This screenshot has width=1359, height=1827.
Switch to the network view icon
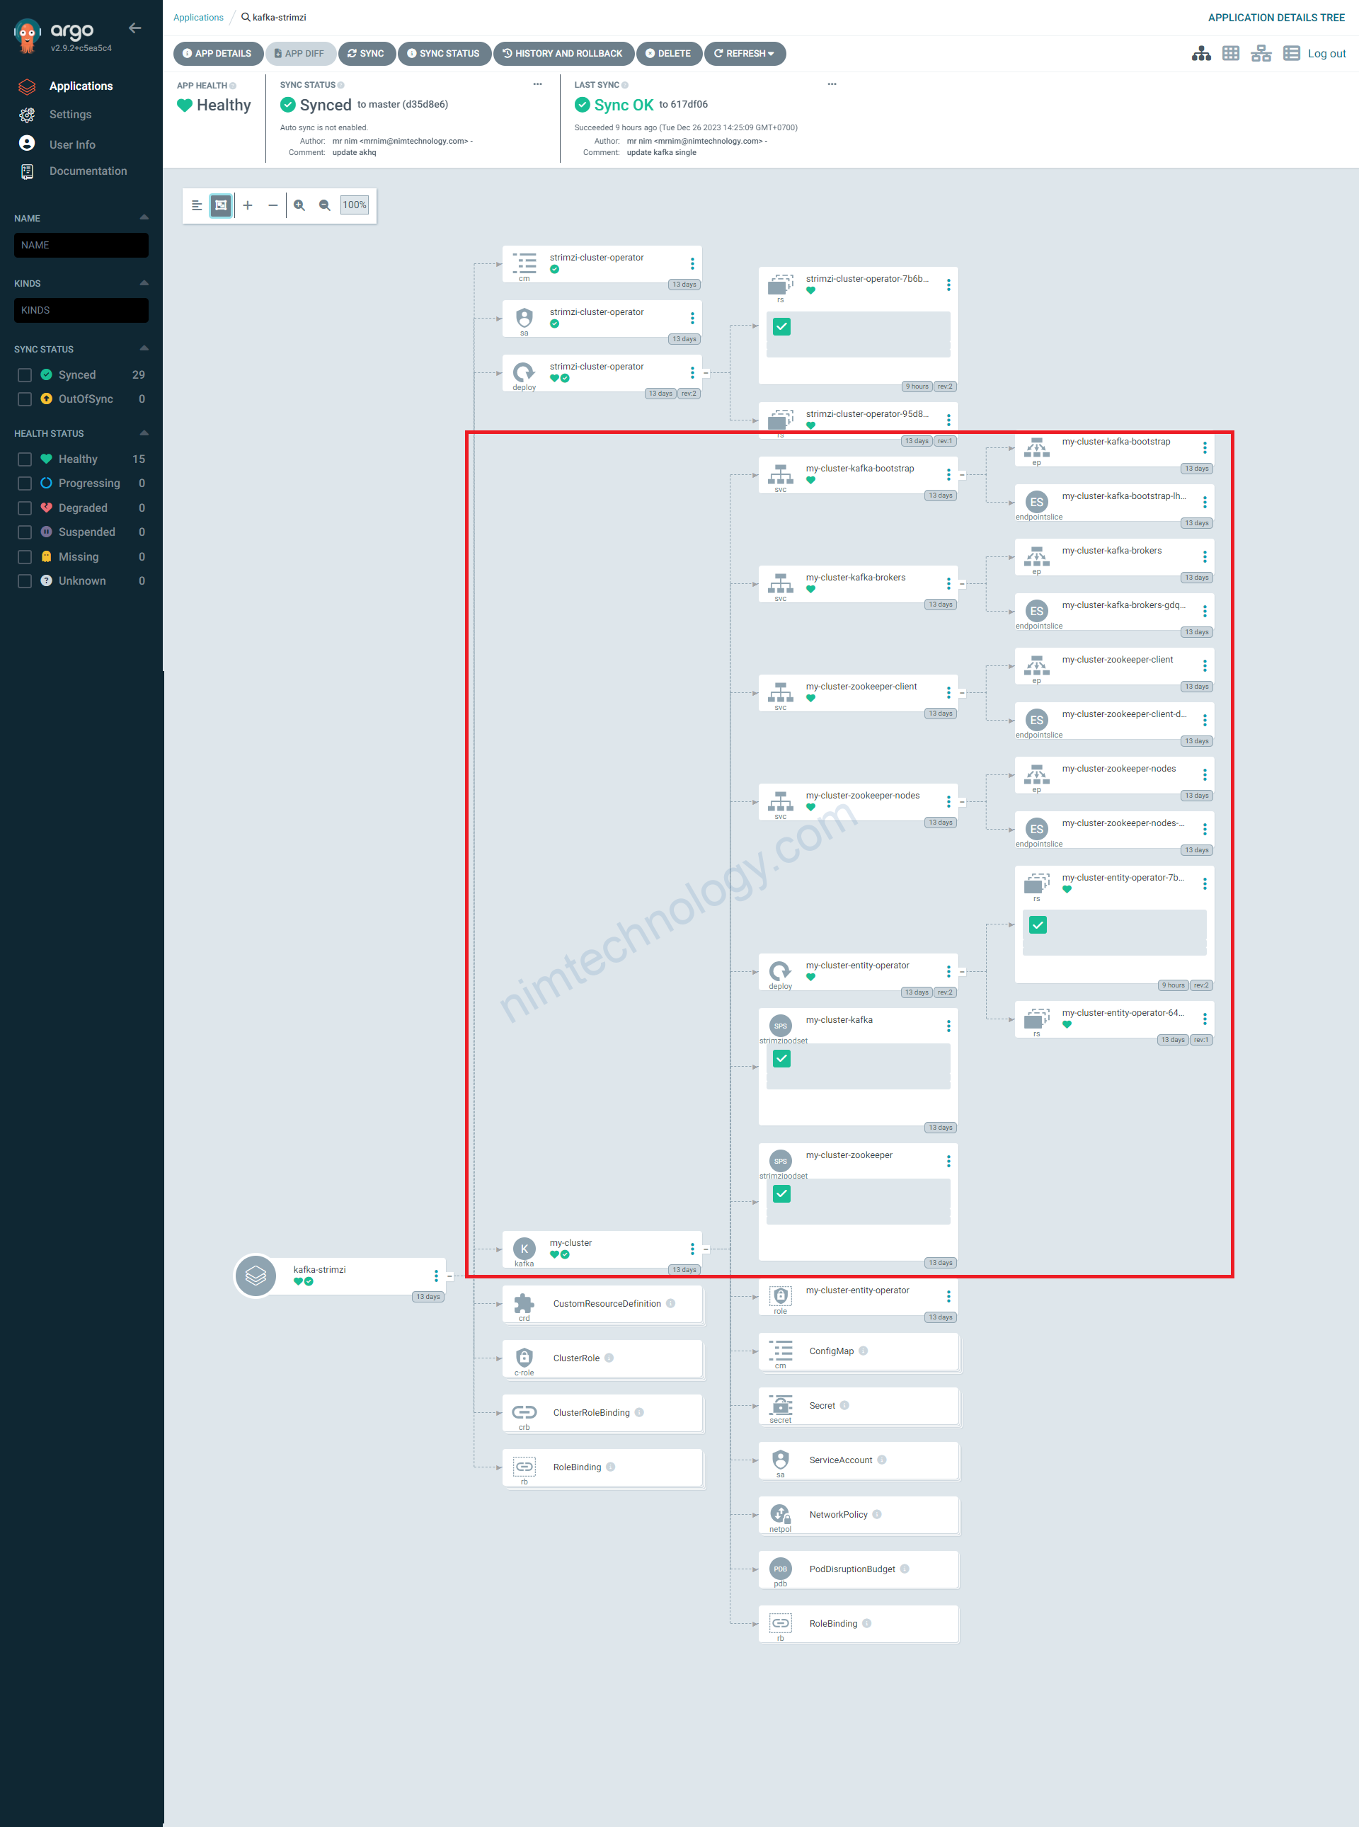click(x=1261, y=54)
